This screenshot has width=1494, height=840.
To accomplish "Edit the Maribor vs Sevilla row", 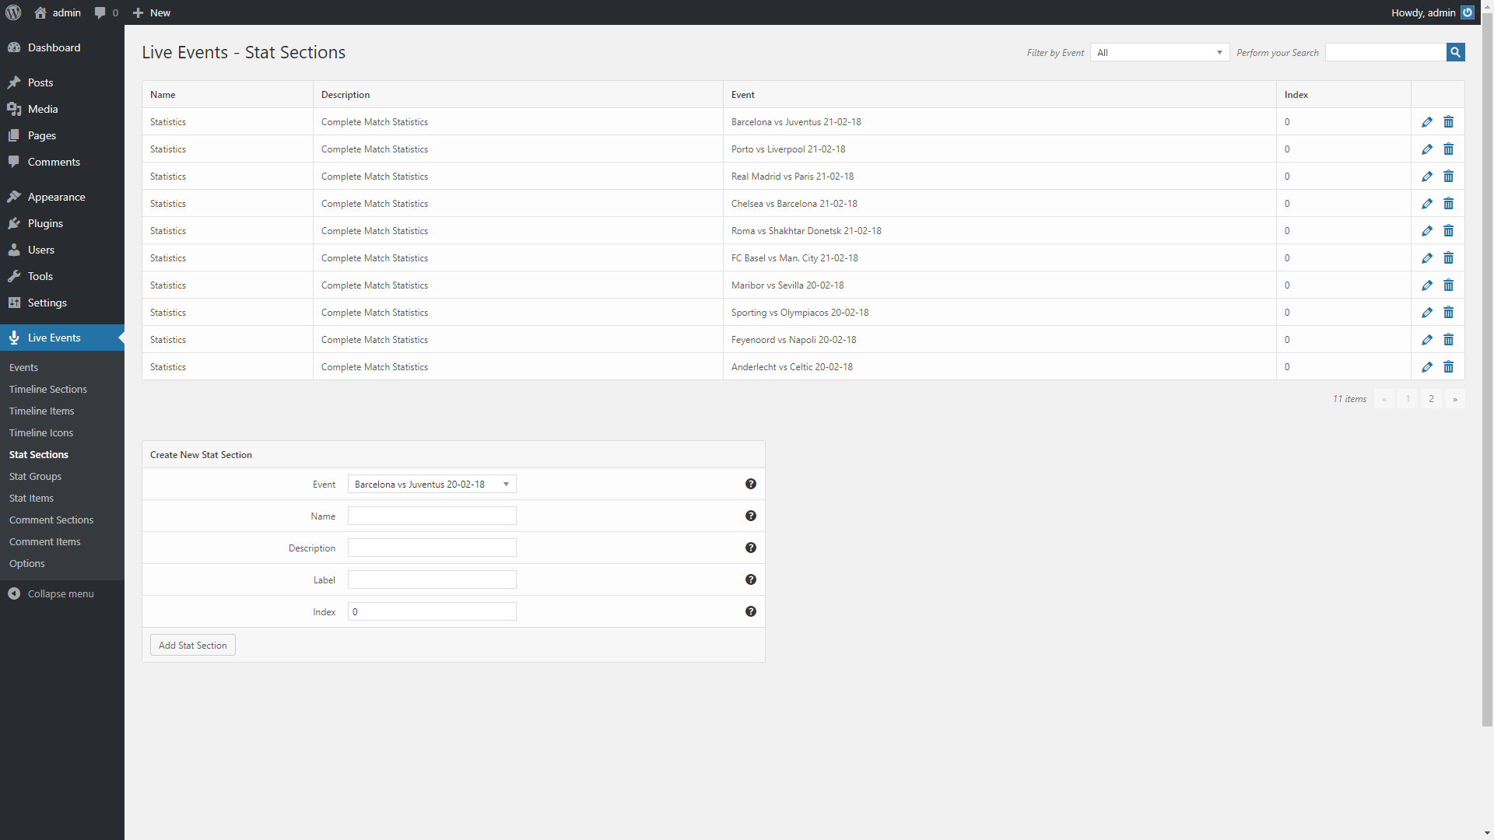I will (1426, 285).
